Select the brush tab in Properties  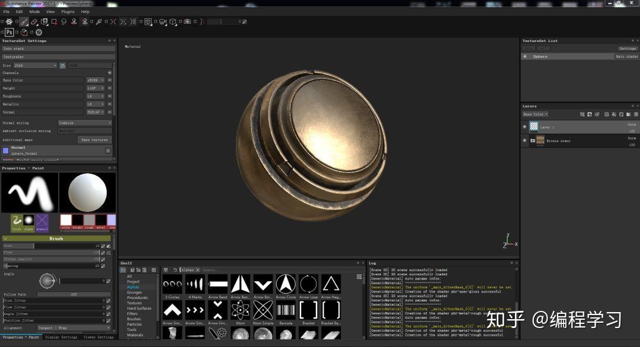pyautogui.click(x=17, y=223)
